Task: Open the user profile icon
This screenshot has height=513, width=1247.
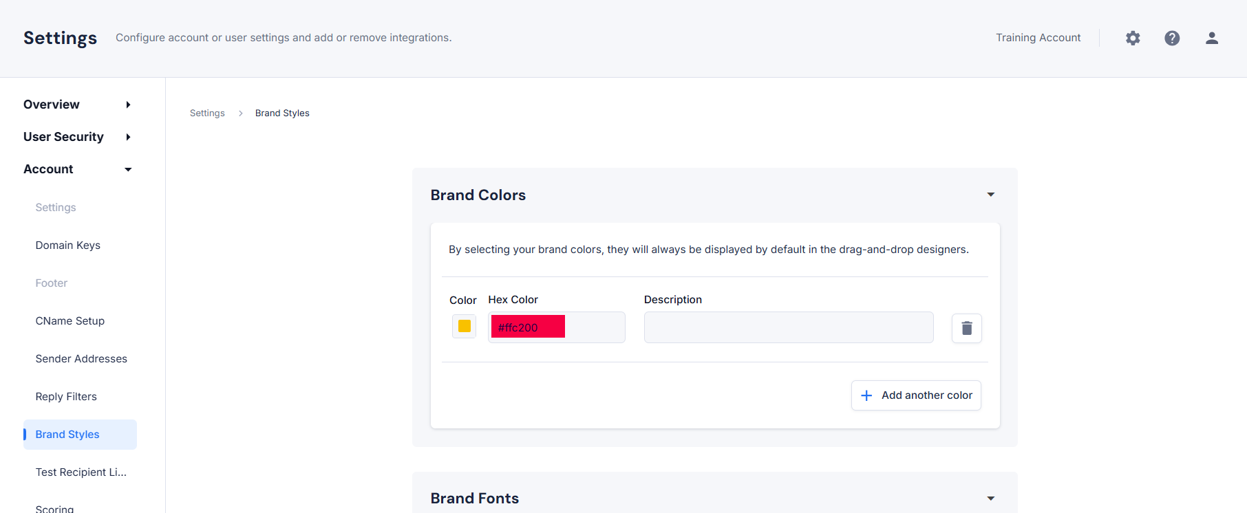Action: click(1212, 39)
